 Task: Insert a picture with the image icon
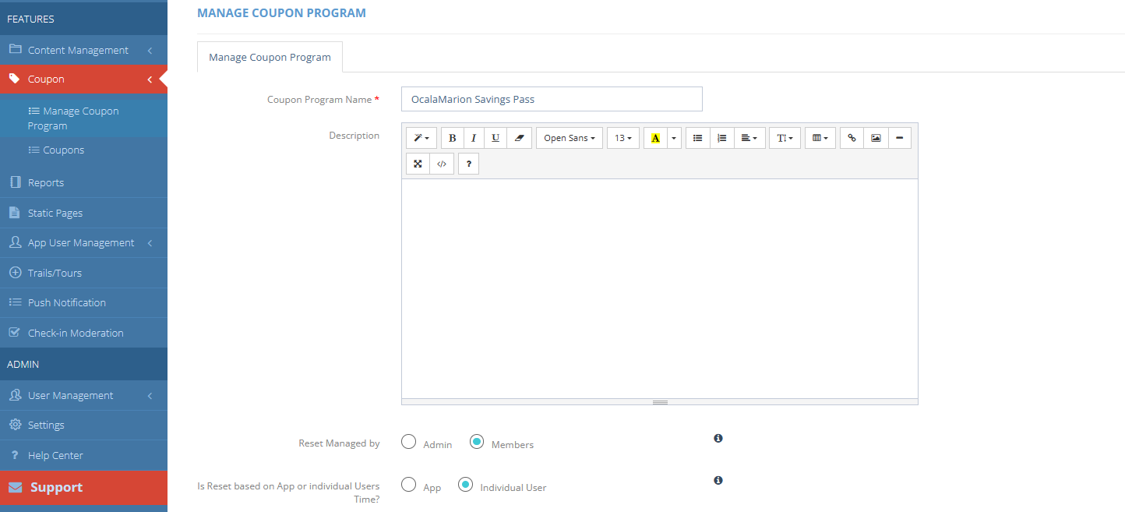[x=876, y=138]
